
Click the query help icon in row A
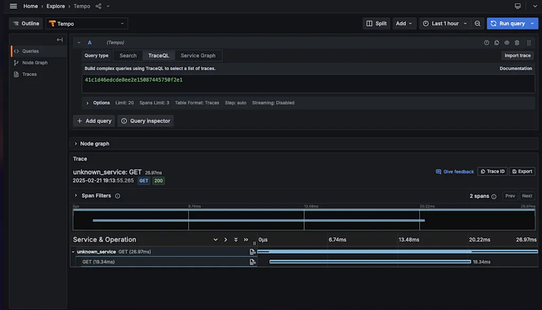(x=486, y=43)
